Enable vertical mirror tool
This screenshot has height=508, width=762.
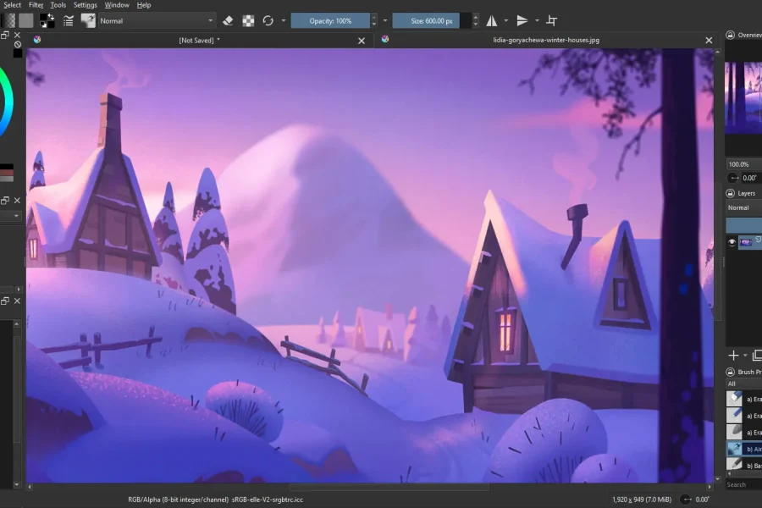[x=522, y=20]
